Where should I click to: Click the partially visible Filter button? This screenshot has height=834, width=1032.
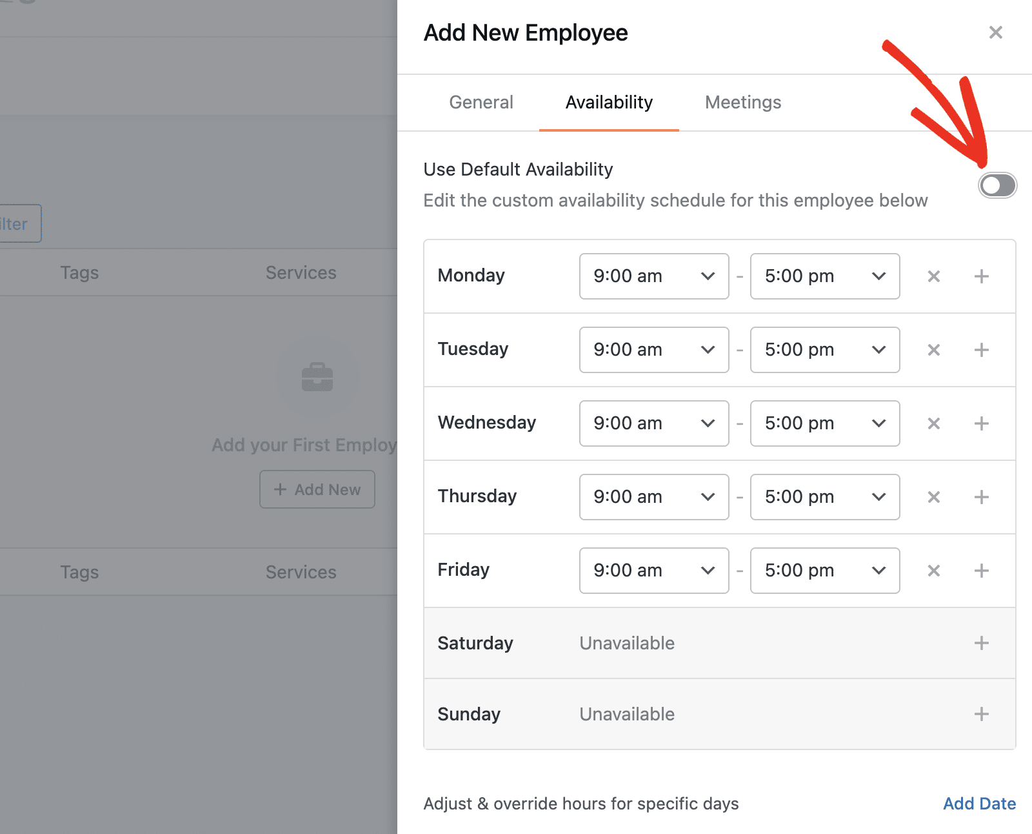(19, 223)
